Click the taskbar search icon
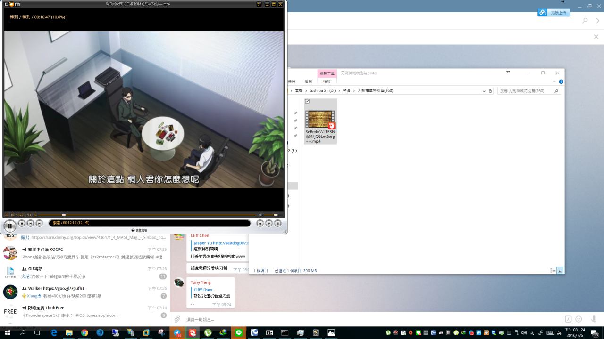Image resolution: width=604 pixels, height=339 pixels. coord(23,332)
